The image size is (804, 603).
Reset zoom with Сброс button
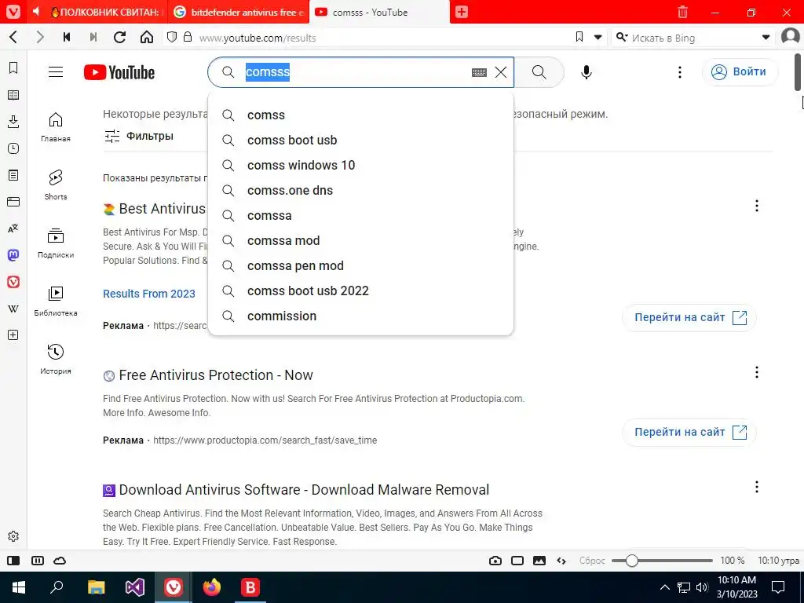point(592,561)
